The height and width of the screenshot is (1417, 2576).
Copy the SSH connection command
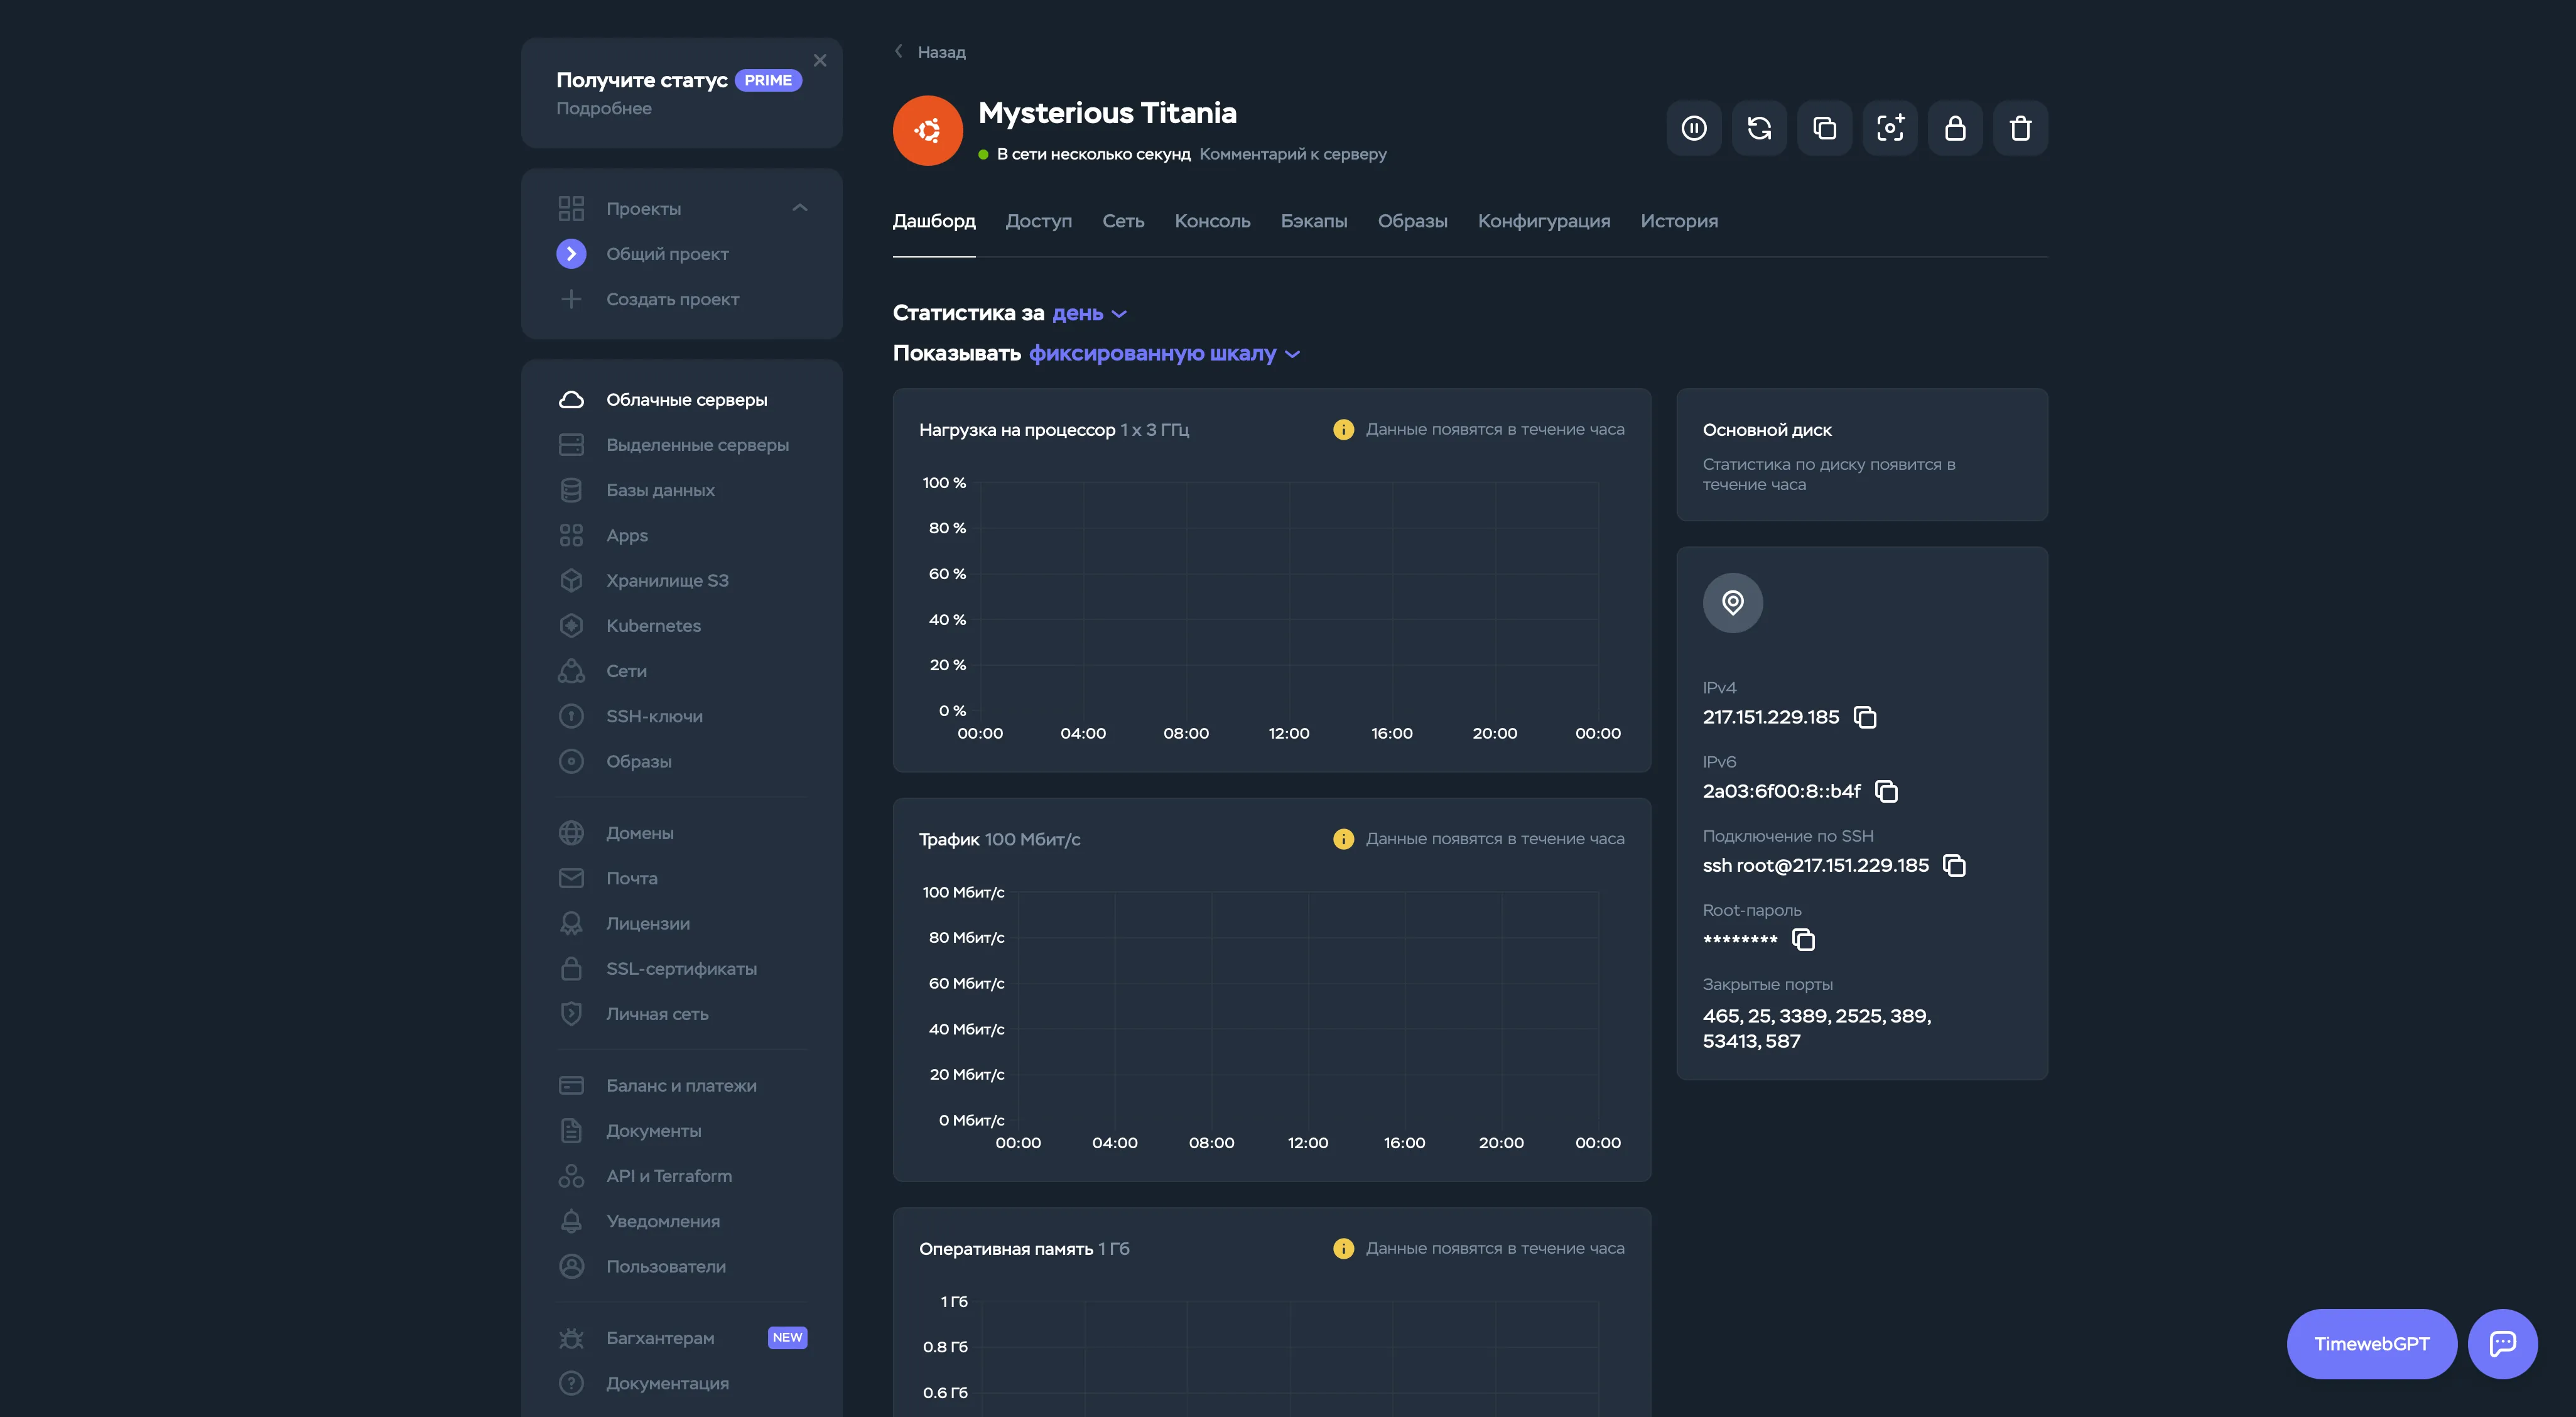click(1954, 865)
